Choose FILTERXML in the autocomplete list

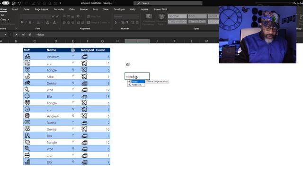coord(136,85)
